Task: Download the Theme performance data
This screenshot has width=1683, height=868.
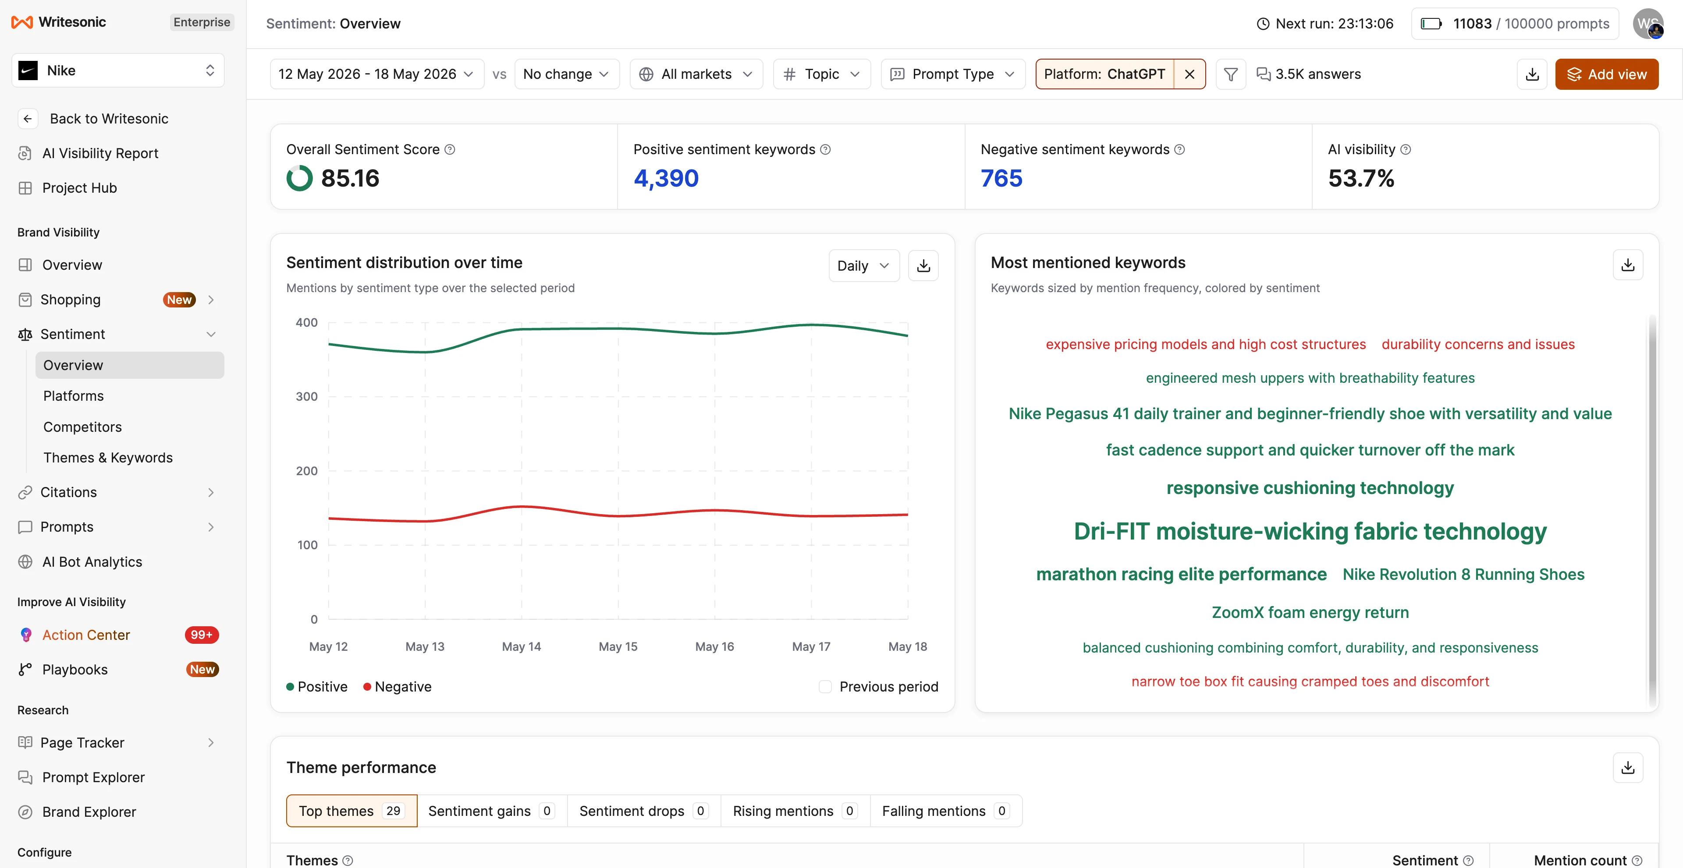Action: pyautogui.click(x=1627, y=768)
